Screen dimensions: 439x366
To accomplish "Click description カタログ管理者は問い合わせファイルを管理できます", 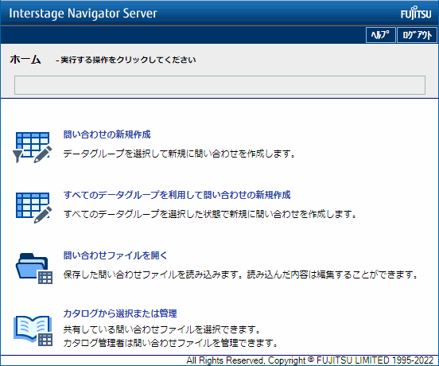I will (x=170, y=343).
